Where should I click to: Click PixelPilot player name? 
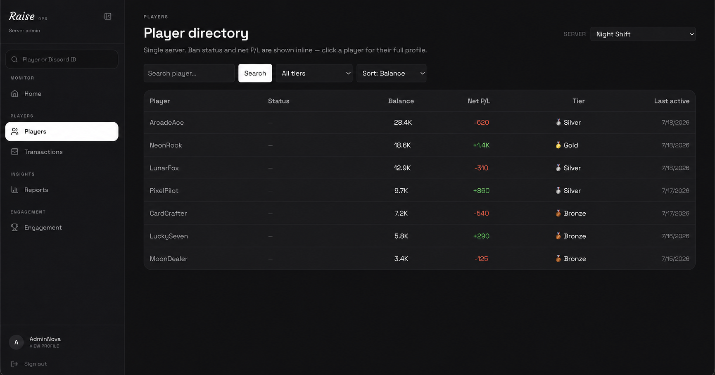(164, 190)
